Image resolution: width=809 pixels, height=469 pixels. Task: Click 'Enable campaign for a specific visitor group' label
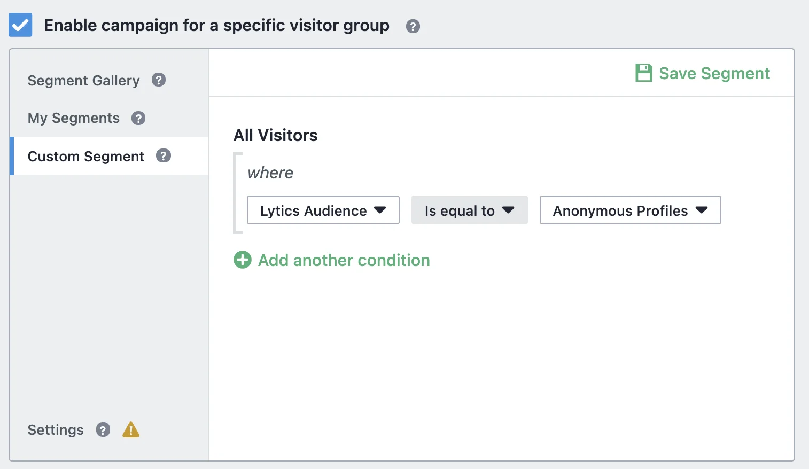216,25
